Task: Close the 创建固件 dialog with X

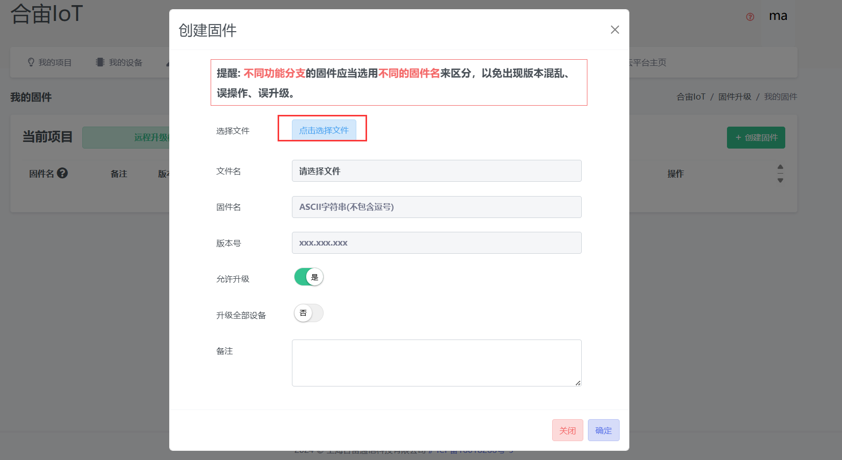Action: tap(615, 30)
